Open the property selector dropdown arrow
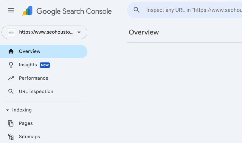Screen dimensions: 242x143 [x=79, y=32]
